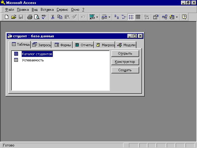Click the Открыть button
The width and height of the screenshot is (197, 148).
pos(125,53)
